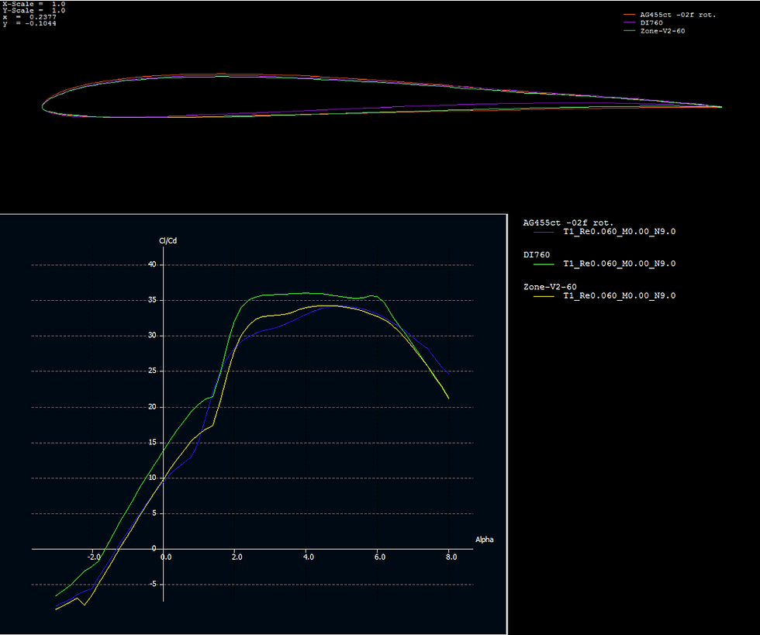Click the 40 tick label on Cl/Cd axis
Screen dimensions: 760x635
click(153, 264)
